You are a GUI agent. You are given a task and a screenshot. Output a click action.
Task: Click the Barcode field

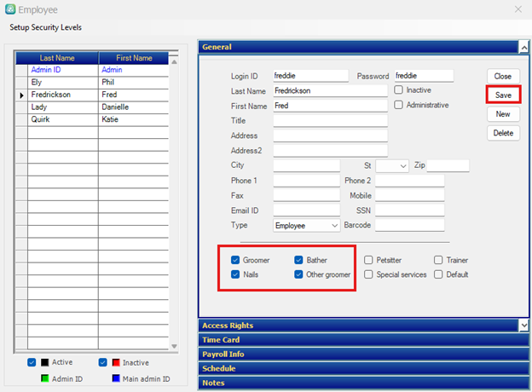410,225
